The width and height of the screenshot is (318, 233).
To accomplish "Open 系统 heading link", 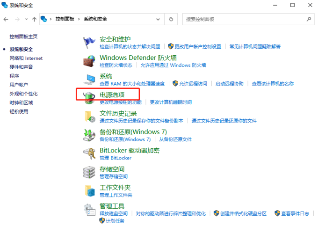I will point(106,76).
